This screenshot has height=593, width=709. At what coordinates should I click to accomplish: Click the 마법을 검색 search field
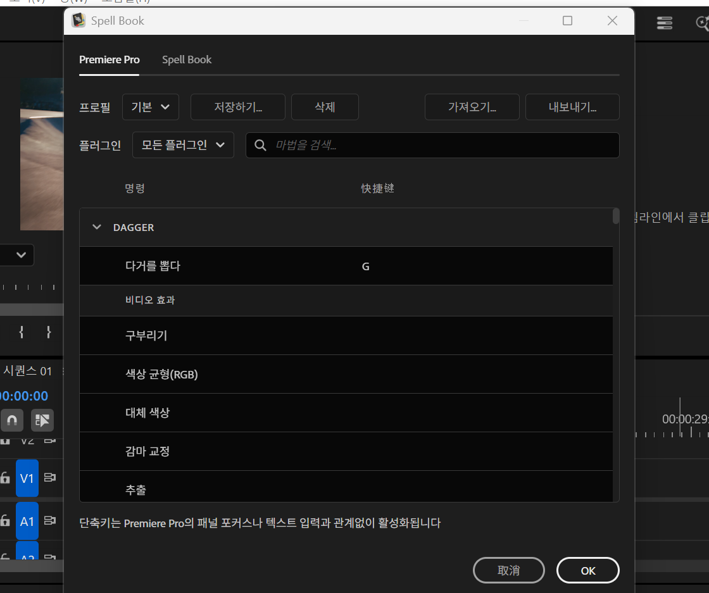432,145
